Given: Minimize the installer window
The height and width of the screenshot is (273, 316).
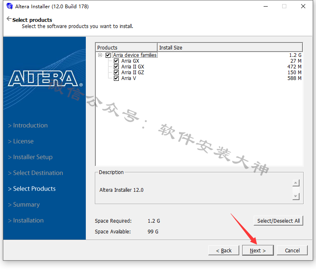Looking at the screenshot, I should pyautogui.click(x=266, y=7).
